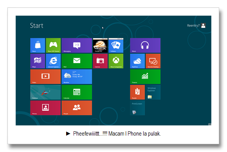Launch the Windows Explorer tile
The width and height of the screenshot is (227, 152).
coord(153,92)
